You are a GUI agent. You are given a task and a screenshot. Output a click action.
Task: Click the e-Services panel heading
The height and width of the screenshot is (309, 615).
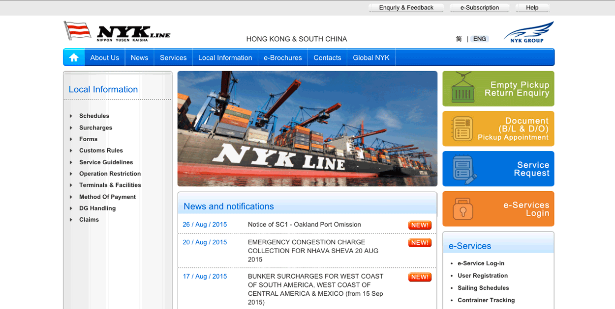(x=470, y=246)
